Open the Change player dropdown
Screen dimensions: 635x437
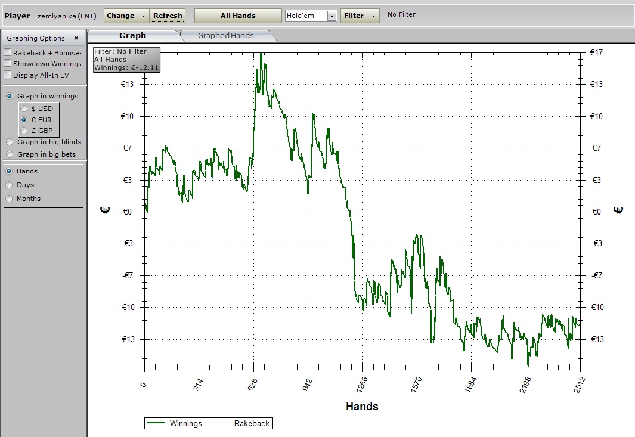tap(126, 16)
